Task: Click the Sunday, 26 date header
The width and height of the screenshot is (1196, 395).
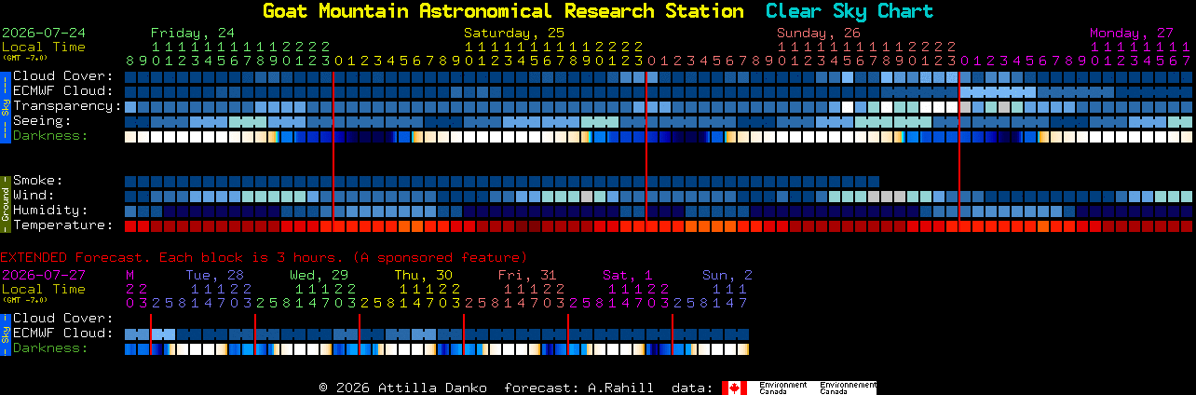Action: pyautogui.click(x=819, y=33)
